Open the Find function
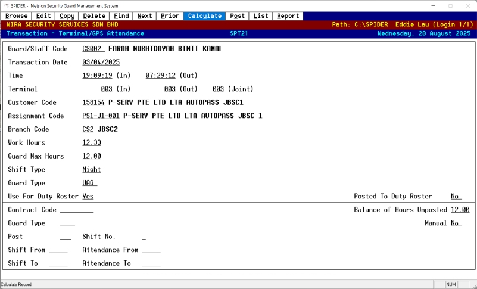The height and width of the screenshot is (289, 477). pos(121,16)
